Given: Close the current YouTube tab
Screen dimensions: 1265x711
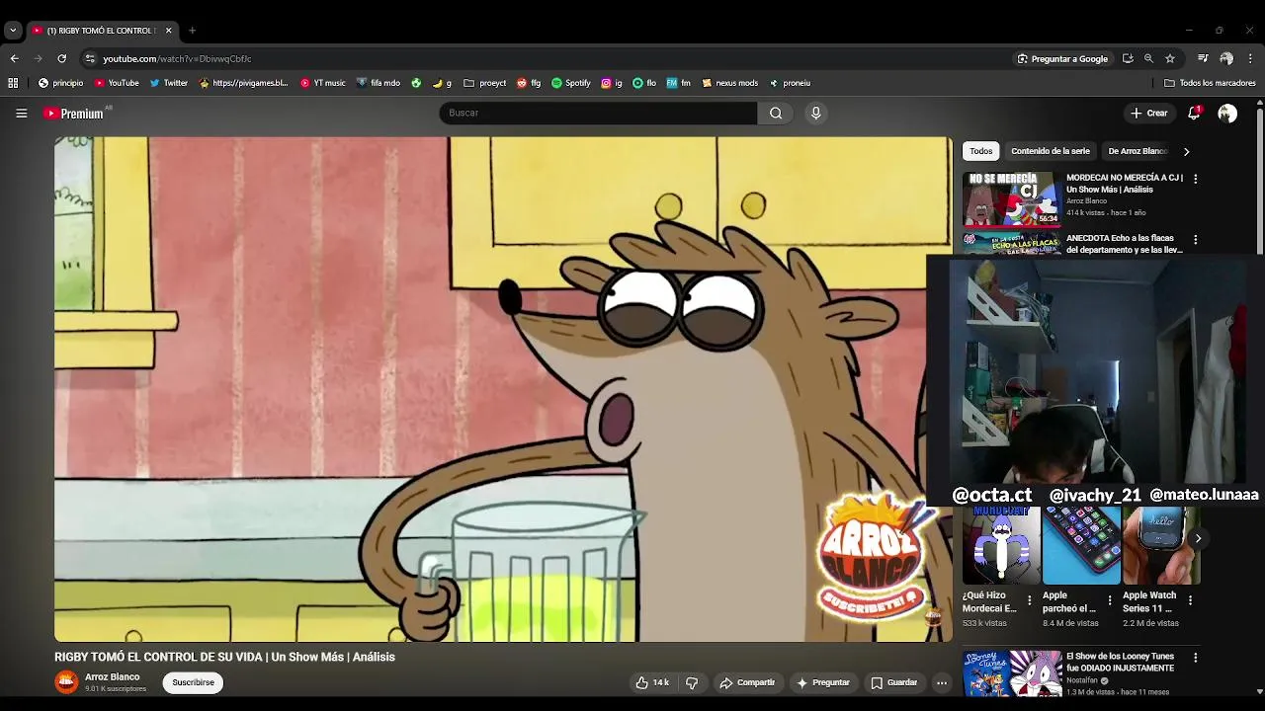Looking at the screenshot, I should [x=168, y=31].
